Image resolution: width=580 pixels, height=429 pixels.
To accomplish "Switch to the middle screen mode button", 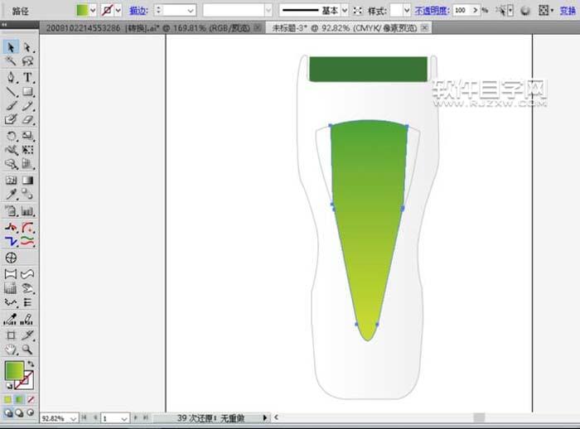I will [x=19, y=412].
